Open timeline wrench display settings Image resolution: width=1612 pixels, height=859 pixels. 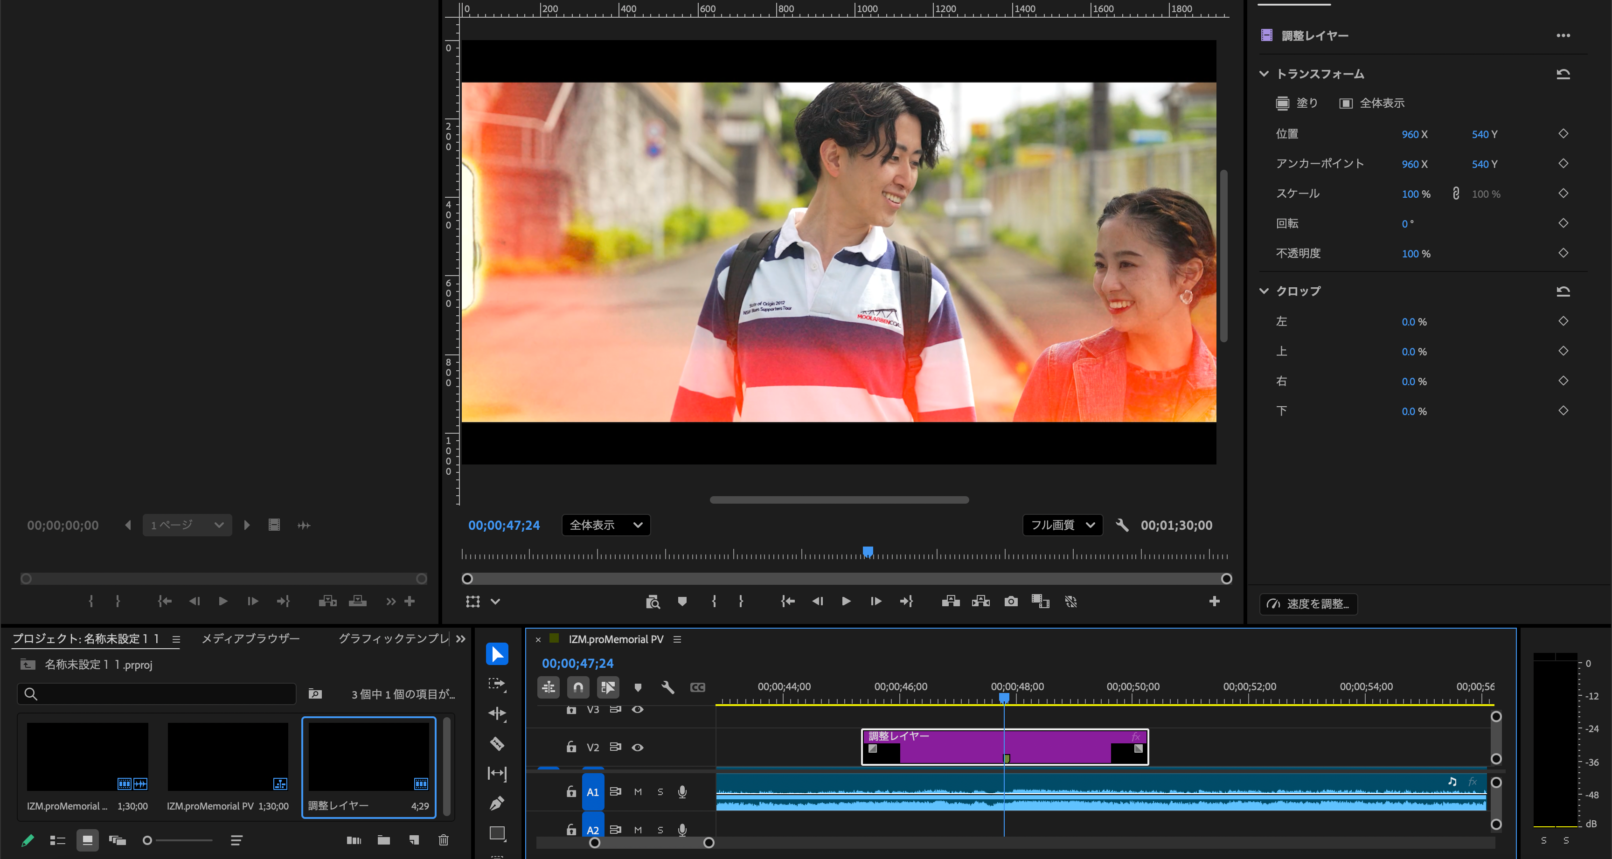pos(668,687)
